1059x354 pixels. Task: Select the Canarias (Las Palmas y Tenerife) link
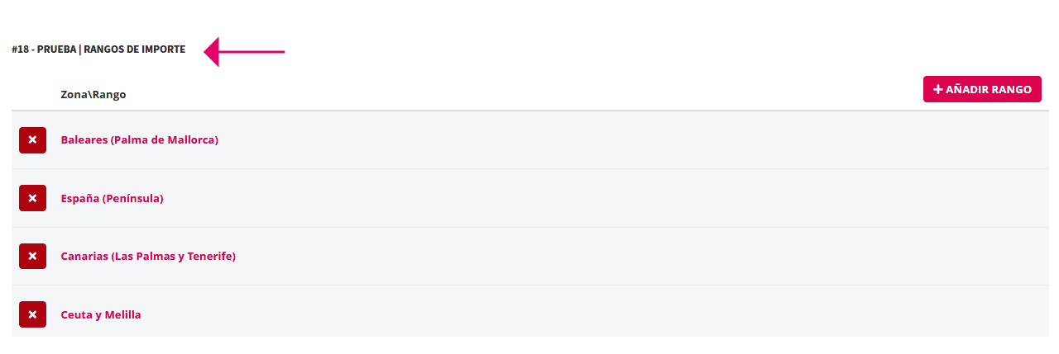tap(148, 257)
